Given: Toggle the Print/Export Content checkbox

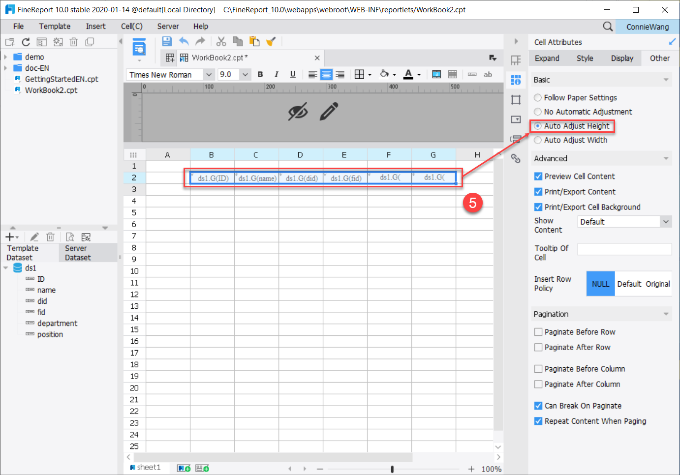Looking at the screenshot, I should [x=538, y=192].
